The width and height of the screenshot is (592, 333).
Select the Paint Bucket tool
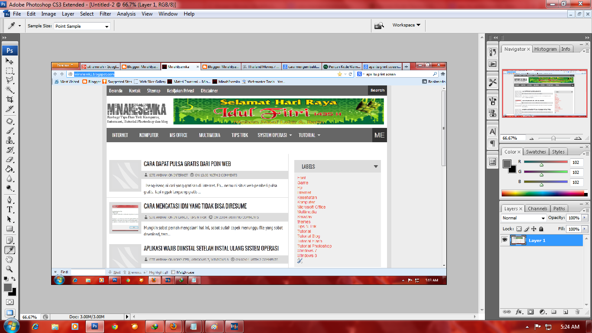pos(10,169)
